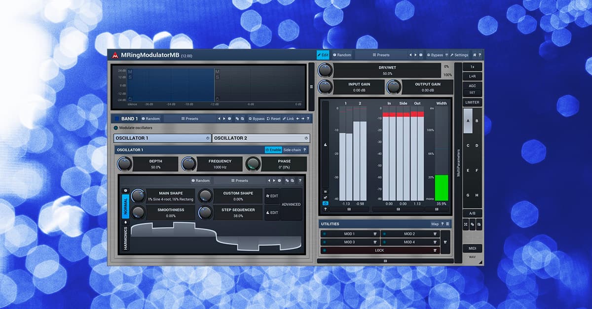Click the home icon in the top toolbar
The width and height of the screenshot is (592, 309).
pyautogui.click(x=475, y=55)
